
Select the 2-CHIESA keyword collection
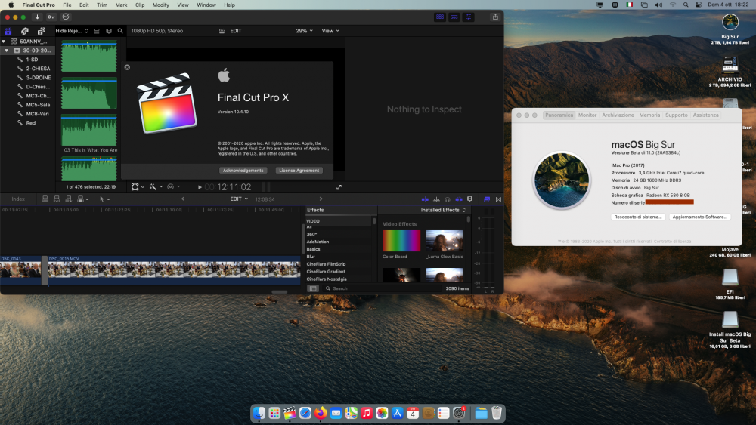coord(38,69)
